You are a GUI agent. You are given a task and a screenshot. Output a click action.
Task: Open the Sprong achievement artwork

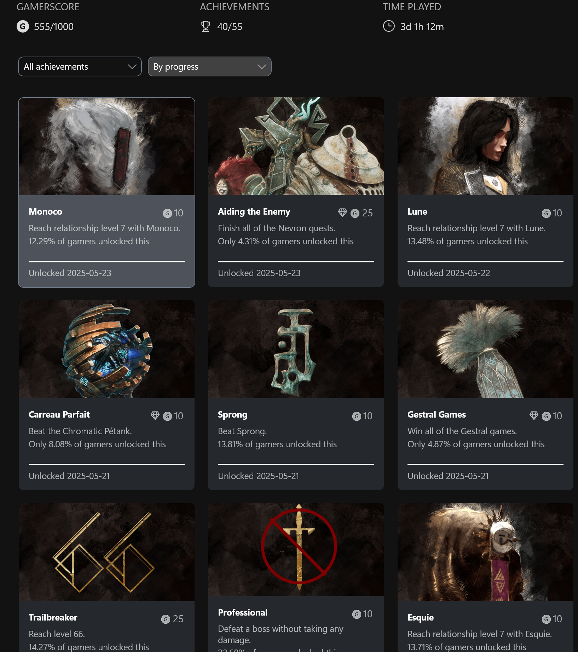pos(296,349)
